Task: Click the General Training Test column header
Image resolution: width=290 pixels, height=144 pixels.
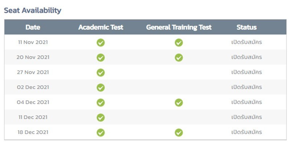Action: click(179, 27)
